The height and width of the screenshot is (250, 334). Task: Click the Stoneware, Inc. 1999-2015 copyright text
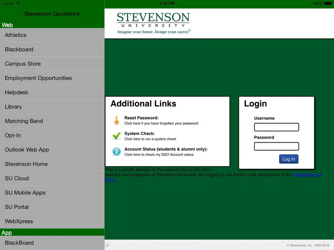(x=308, y=245)
